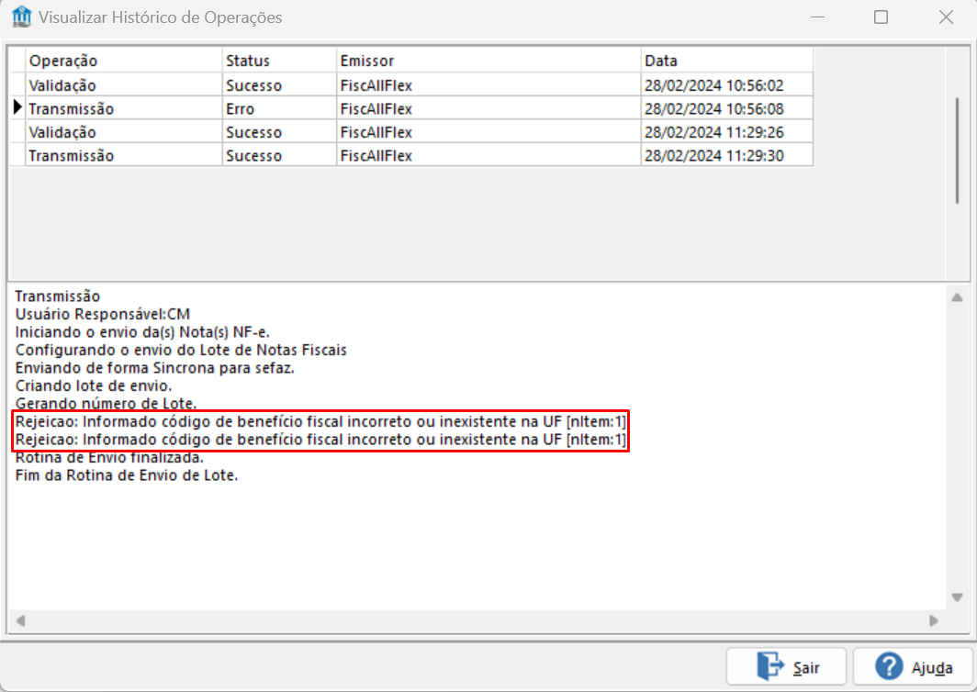The width and height of the screenshot is (977, 692).
Task: Click the log panel scroll down arrow
Action: [x=957, y=597]
